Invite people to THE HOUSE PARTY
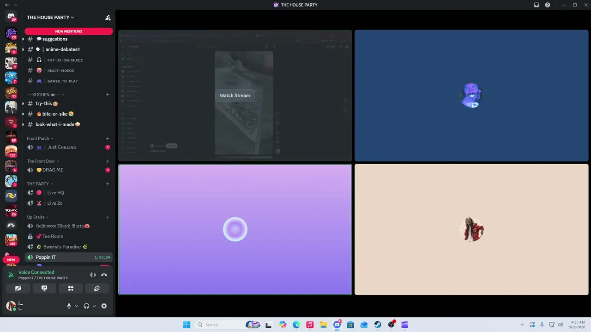 pyautogui.click(x=108, y=18)
